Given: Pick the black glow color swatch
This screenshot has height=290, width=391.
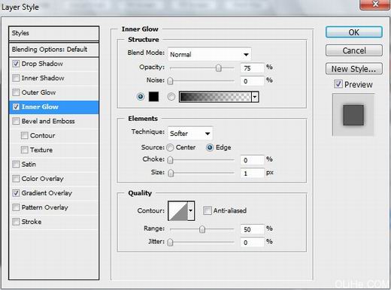Looking at the screenshot, I should pos(153,96).
